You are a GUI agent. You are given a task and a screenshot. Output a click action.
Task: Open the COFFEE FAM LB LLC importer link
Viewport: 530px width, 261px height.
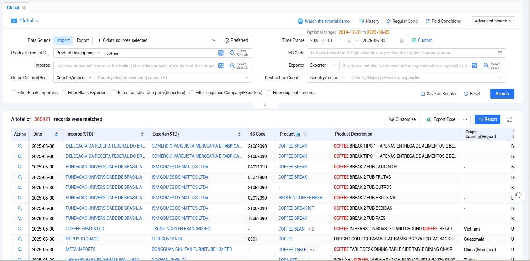tap(85, 229)
